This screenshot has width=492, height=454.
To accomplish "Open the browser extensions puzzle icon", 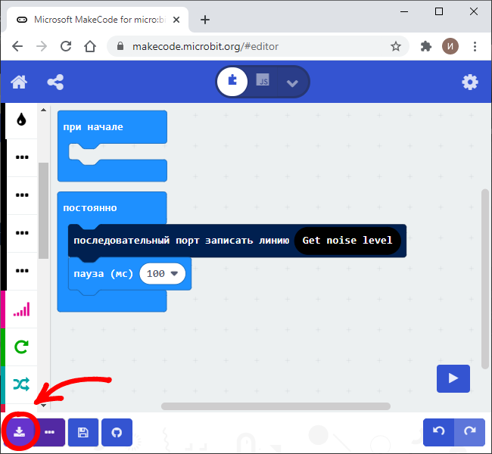I will pyautogui.click(x=426, y=46).
